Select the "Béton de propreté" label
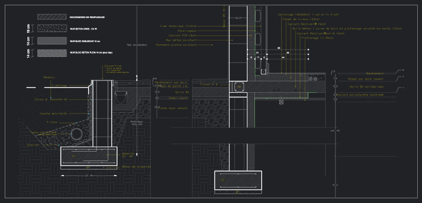This screenshot has width=422, height=203. 136,167
